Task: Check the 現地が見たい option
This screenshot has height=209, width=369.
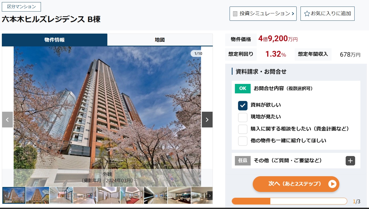Action: (243, 117)
